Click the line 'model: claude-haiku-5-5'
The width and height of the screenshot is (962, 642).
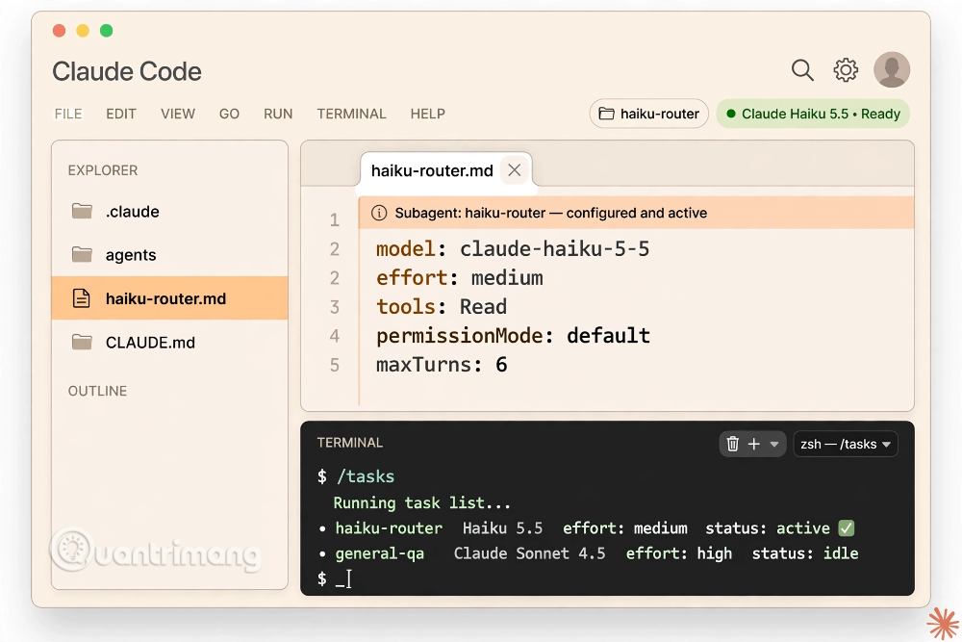(513, 248)
